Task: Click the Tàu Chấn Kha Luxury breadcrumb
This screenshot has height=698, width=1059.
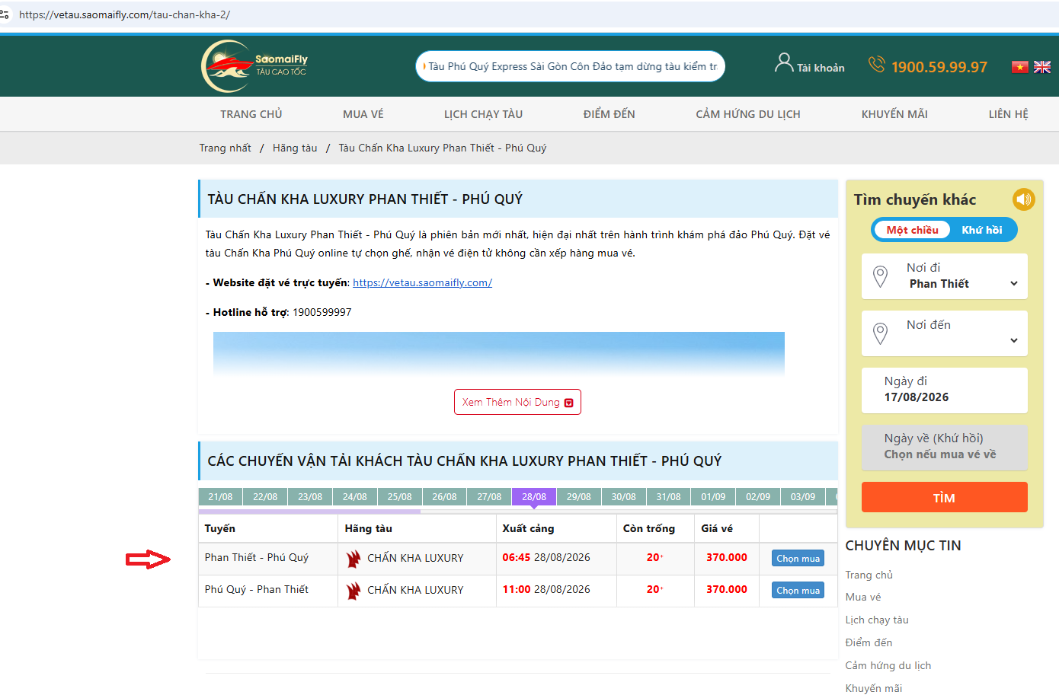Action: pos(443,148)
